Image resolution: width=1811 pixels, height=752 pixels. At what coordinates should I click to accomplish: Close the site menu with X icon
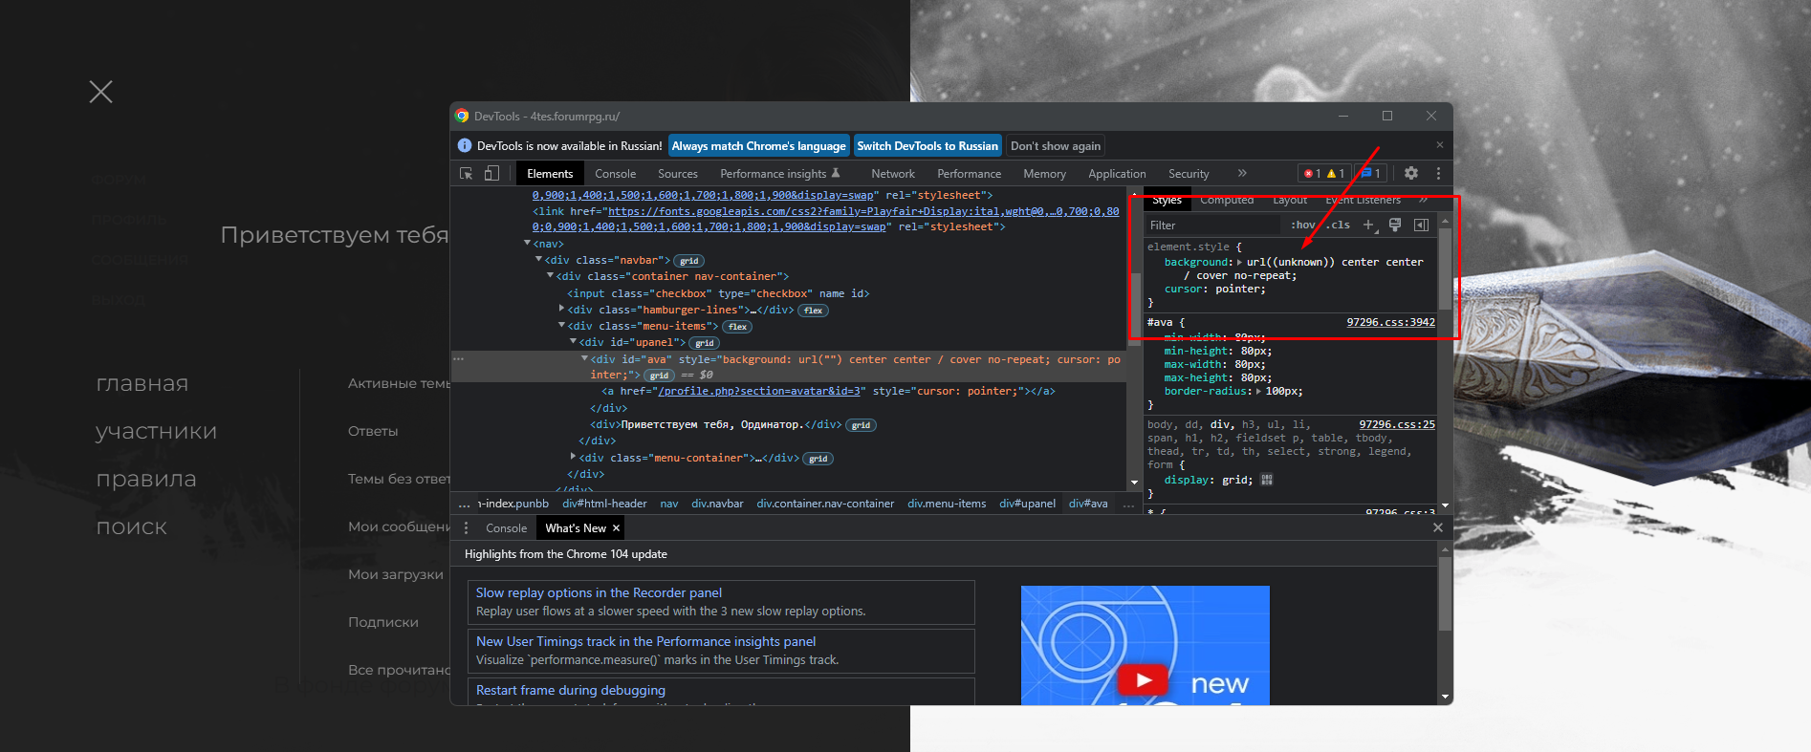click(100, 92)
